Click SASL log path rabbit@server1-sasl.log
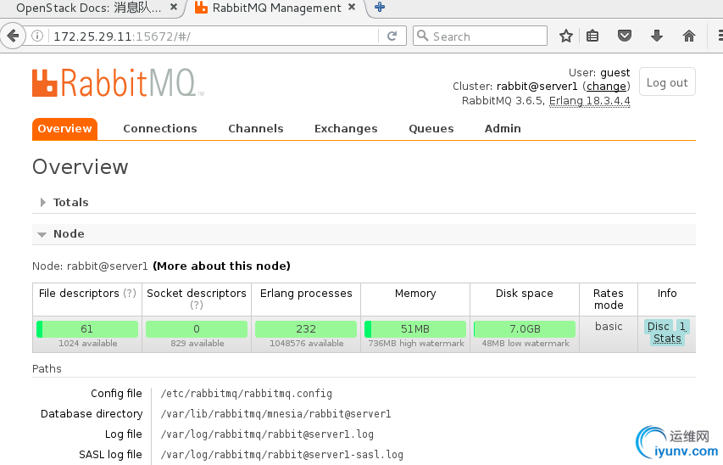This screenshot has width=723, height=465. pyautogui.click(x=281, y=454)
